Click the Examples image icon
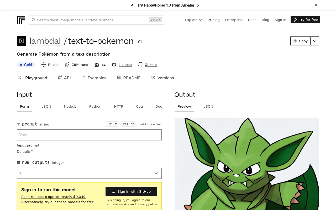This screenshot has width=336, height=210. tap(83, 78)
